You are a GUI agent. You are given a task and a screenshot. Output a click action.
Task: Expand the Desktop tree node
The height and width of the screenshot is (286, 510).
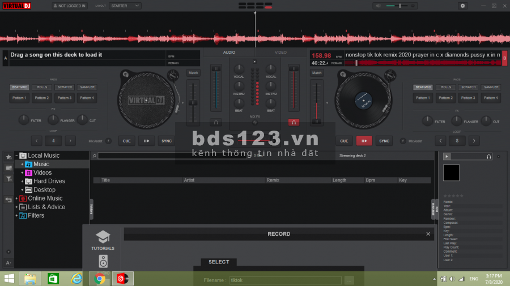click(22, 190)
